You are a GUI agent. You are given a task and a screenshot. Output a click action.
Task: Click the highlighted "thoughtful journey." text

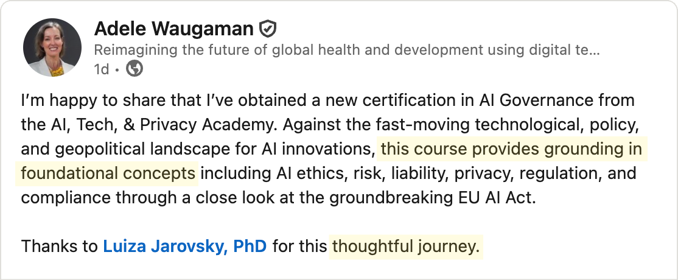pos(406,247)
